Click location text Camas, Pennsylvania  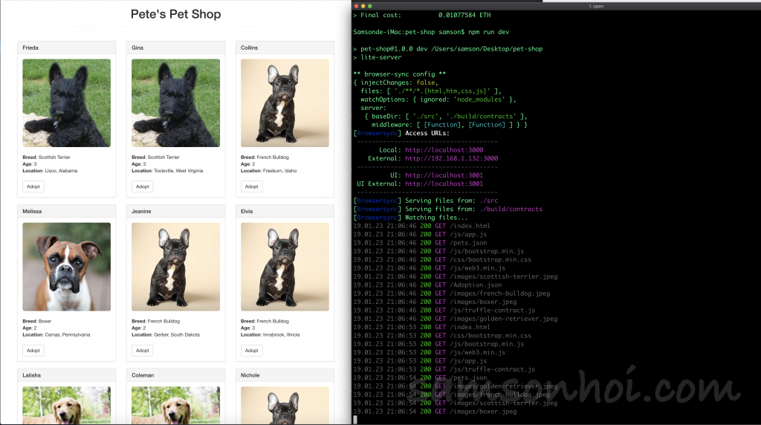pyautogui.click(x=68, y=335)
